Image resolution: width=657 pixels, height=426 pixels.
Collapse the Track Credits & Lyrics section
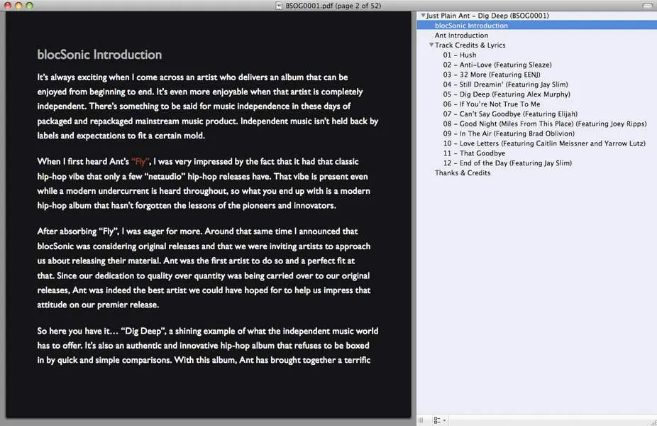[431, 45]
